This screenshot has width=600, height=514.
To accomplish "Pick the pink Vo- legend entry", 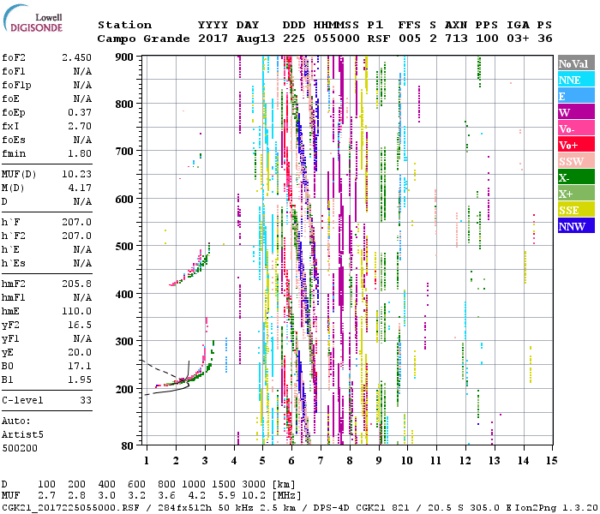I will 574,128.
